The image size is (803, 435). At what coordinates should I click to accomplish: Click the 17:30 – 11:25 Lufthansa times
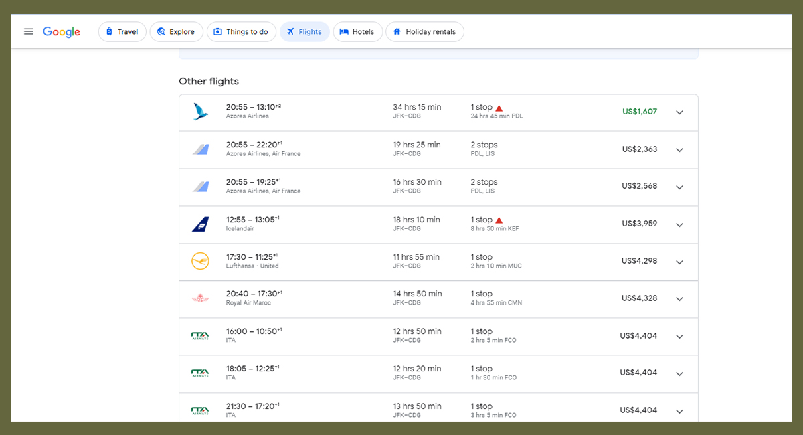tap(254, 257)
